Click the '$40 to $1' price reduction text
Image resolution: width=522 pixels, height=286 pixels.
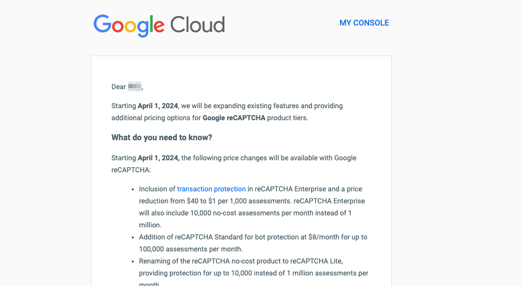click(x=194, y=201)
